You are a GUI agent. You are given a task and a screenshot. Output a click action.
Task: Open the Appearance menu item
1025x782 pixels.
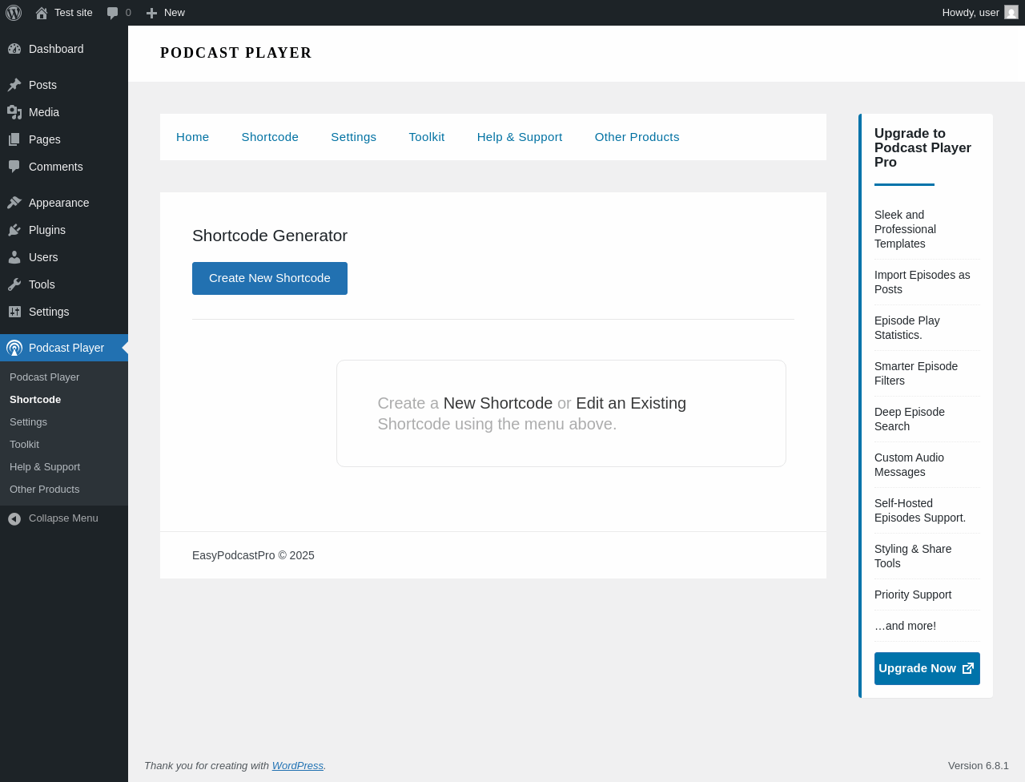tap(64, 203)
